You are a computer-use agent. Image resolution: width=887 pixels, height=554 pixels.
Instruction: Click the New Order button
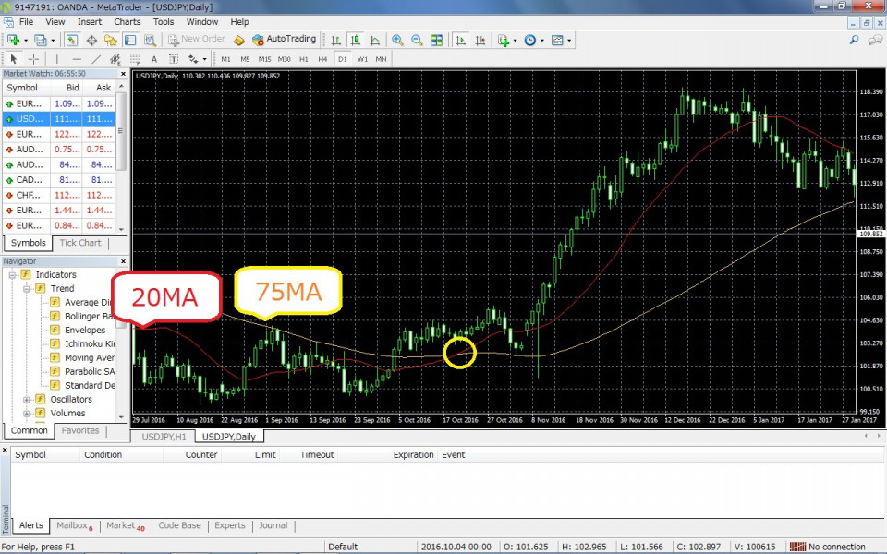pyautogui.click(x=196, y=40)
